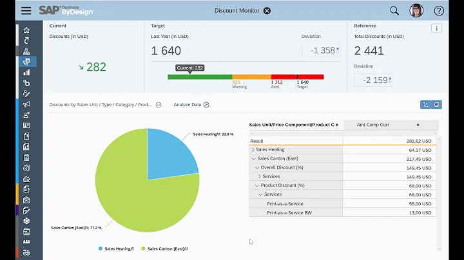Open the ID card sidebar icon
Viewport: 464px width, 260px height.
point(26,125)
